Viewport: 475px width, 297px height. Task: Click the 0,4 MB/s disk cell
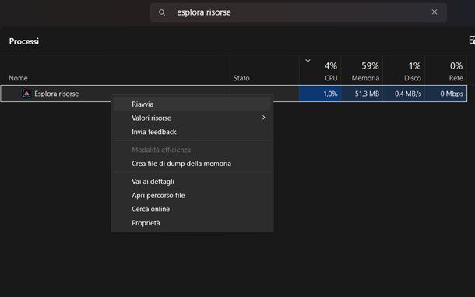point(404,94)
